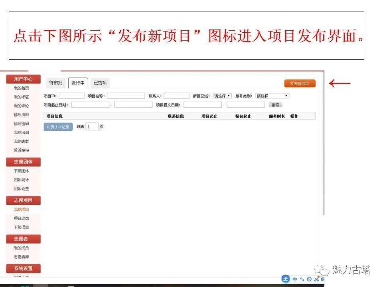This screenshot has width=383, height=287.
Task: Open the smiley emoji icon in the IME bar
Action: (x=309, y=279)
